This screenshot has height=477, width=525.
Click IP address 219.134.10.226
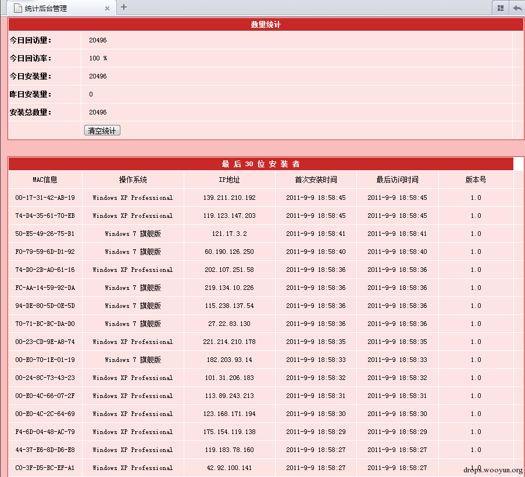(229, 288)
